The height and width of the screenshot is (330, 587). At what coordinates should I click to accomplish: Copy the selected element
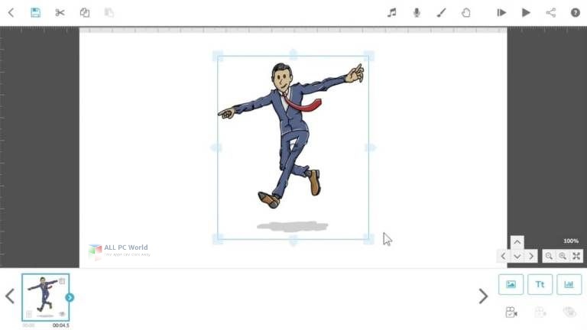pos(85,13)
